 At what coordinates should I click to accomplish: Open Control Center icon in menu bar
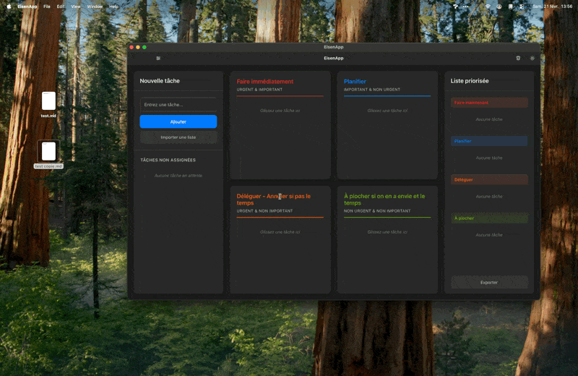[x=522, y=7]
